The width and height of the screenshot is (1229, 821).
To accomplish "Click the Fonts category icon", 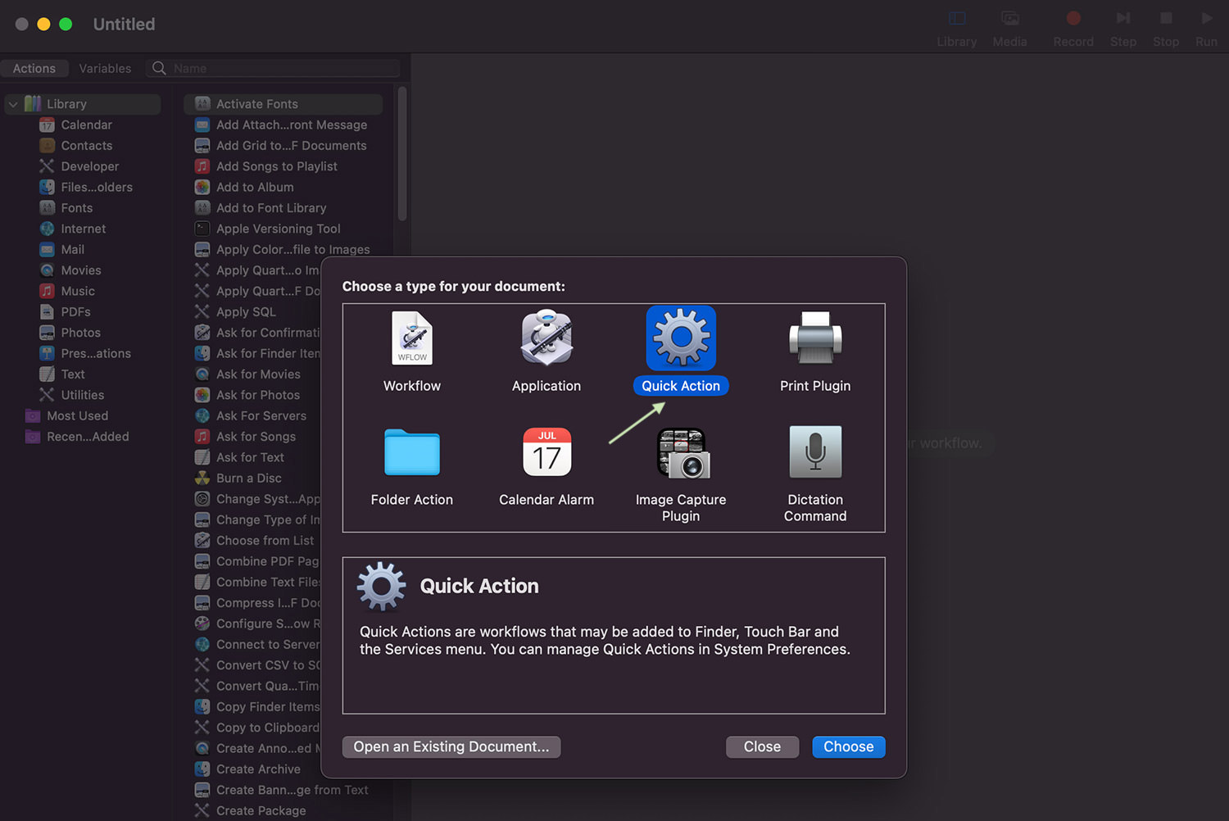I will click(48, 208).
